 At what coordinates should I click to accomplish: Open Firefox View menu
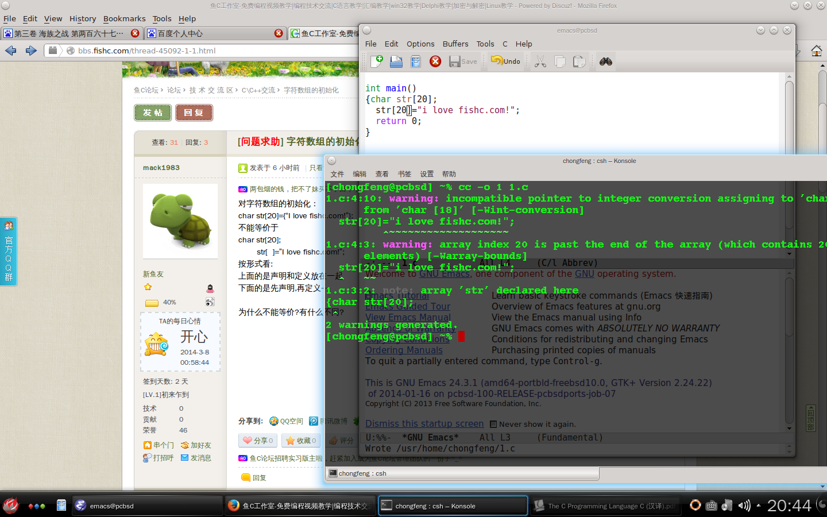point(53,18)
